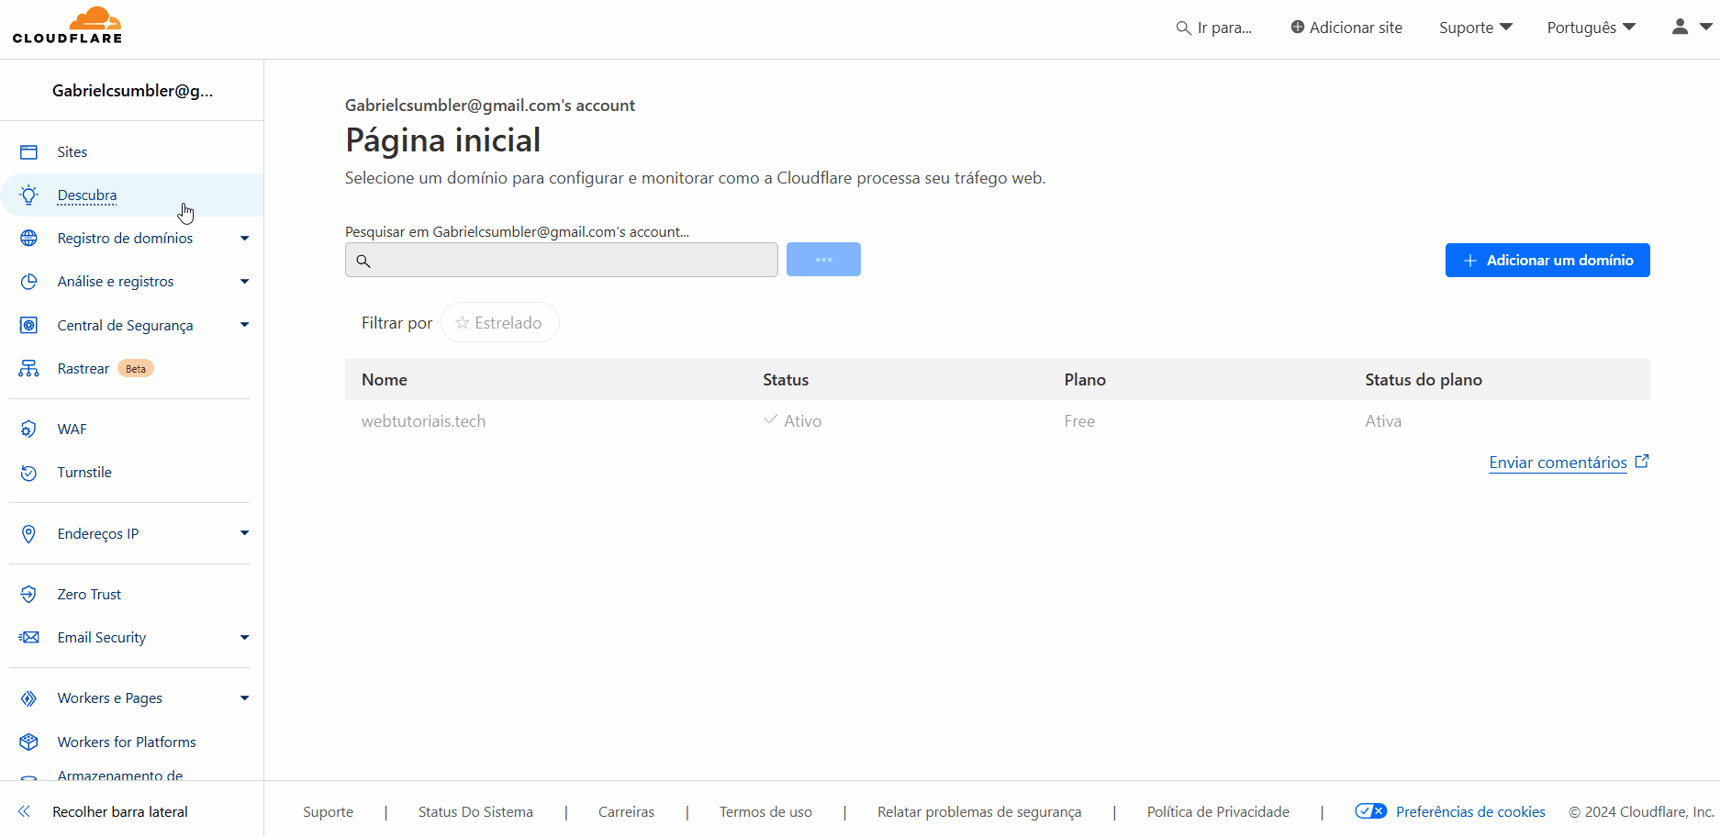
Task: Click the Adicionar site plus icon
Action: [1296, 27]
